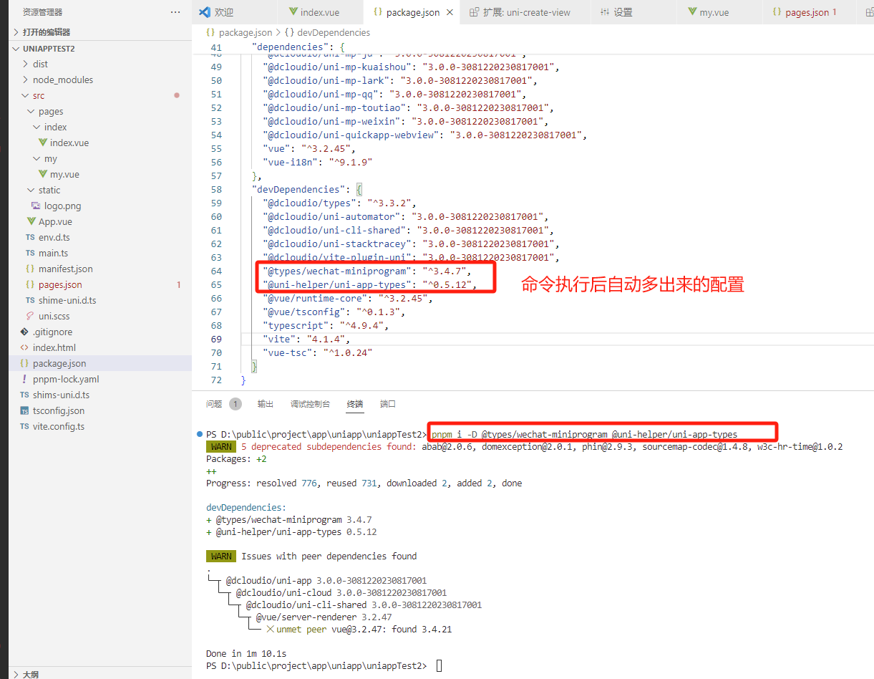Switch to the index.vue editor tab
The height and width of the screenshot is (679, 874).
[320, 12]
